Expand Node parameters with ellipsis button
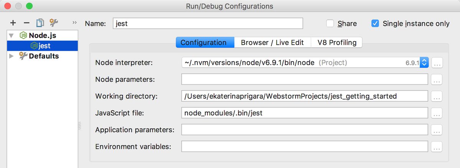The image size is (460, 168). pyautogui.click(x=437, y=80)
